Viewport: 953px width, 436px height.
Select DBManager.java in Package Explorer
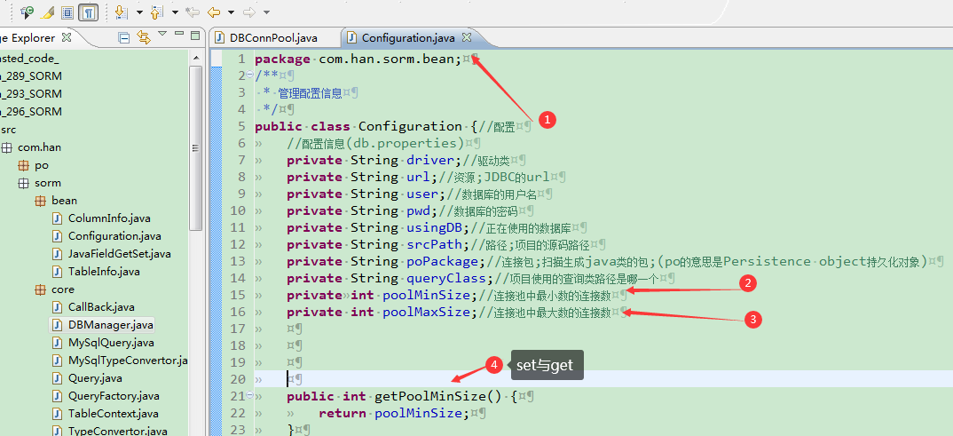[x=111, y=325]
